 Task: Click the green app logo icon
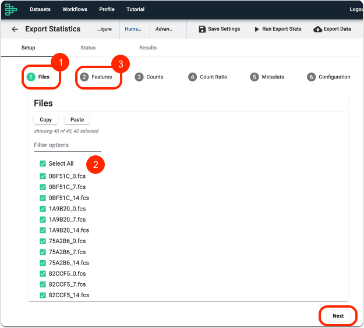click(x=11, y=9)
